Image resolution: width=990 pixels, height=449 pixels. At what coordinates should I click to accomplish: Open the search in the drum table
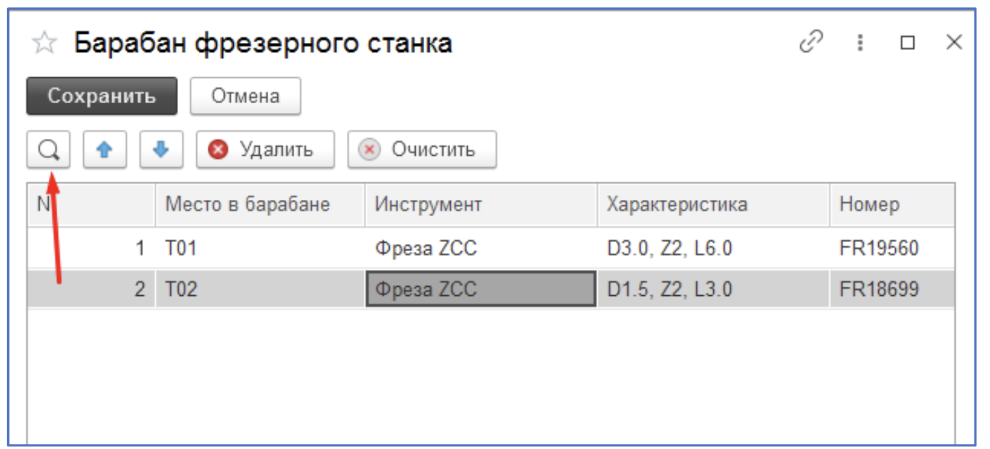[48, 149]
